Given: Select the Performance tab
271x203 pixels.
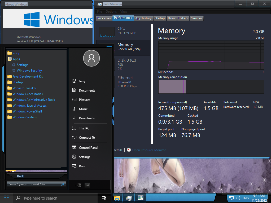Looking at the screenshot, I should 123,18.
